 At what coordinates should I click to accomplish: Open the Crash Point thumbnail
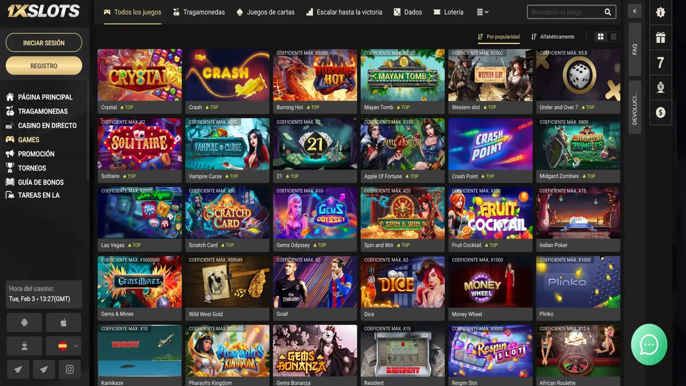[x=490, y=144]
